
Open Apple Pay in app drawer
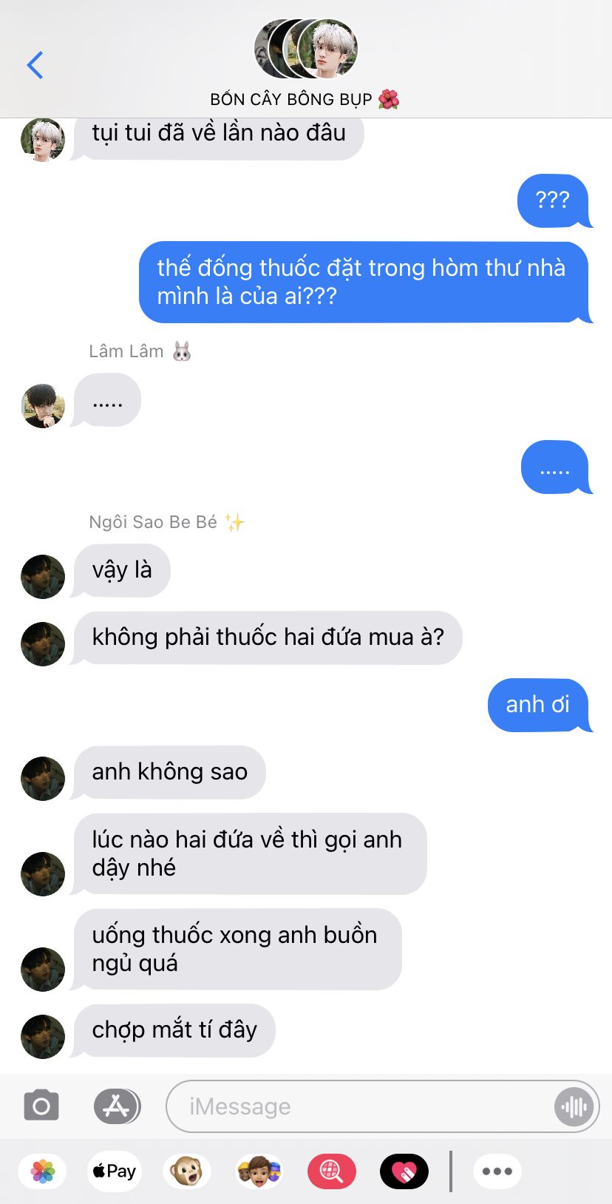[x=114, y=1171]
